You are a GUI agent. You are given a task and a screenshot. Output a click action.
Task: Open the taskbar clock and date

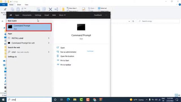(x=170, y=99)
